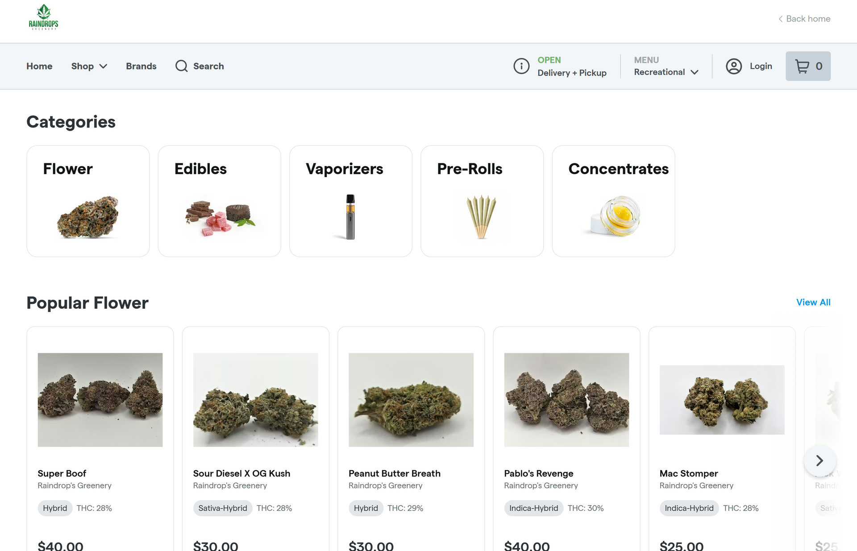This screenshot has width=857, height=551.
Task: Expand the Shop dropdown menu
Action: (x=89, y=66)
